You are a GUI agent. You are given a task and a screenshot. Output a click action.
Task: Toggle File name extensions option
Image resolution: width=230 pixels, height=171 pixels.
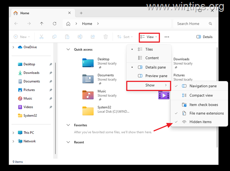[x=199, y=113]
